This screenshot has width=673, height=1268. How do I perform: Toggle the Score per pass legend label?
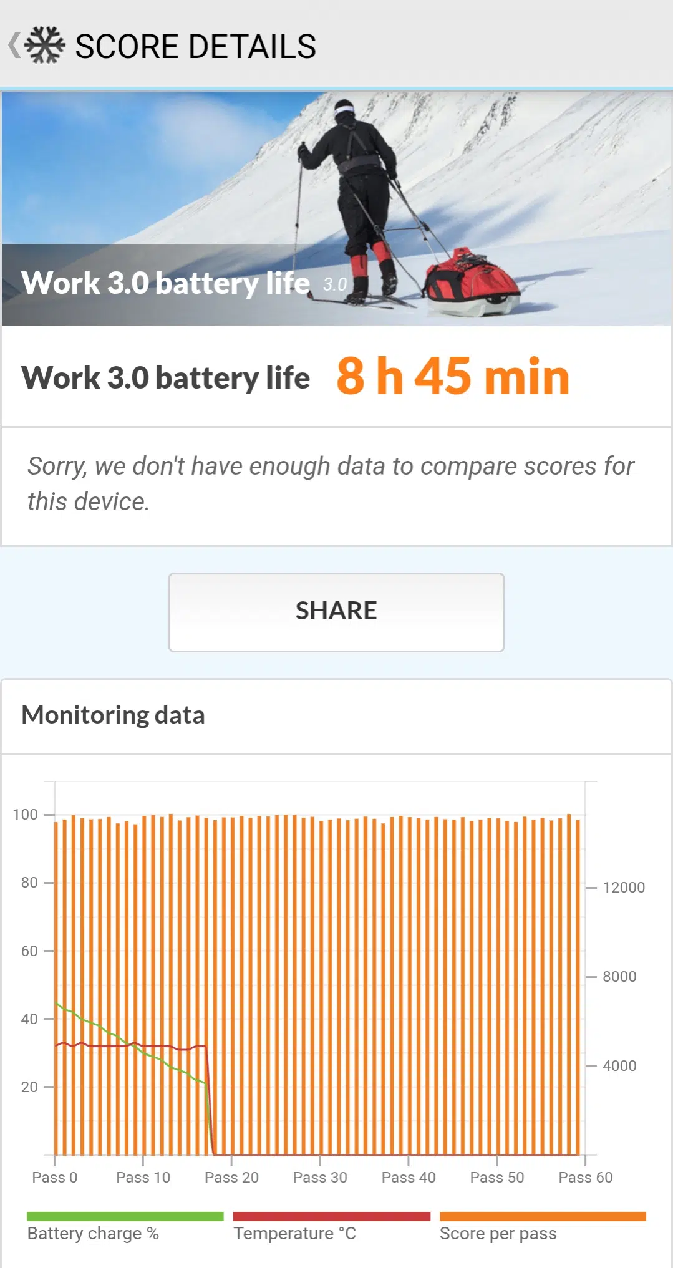[x=498, y=1234]
